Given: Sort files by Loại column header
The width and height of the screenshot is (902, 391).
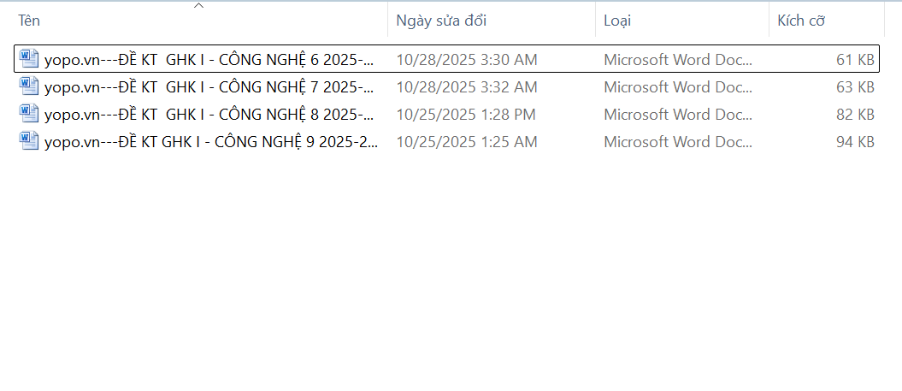Looking at the screenshot, I should [x=618, y=21].
